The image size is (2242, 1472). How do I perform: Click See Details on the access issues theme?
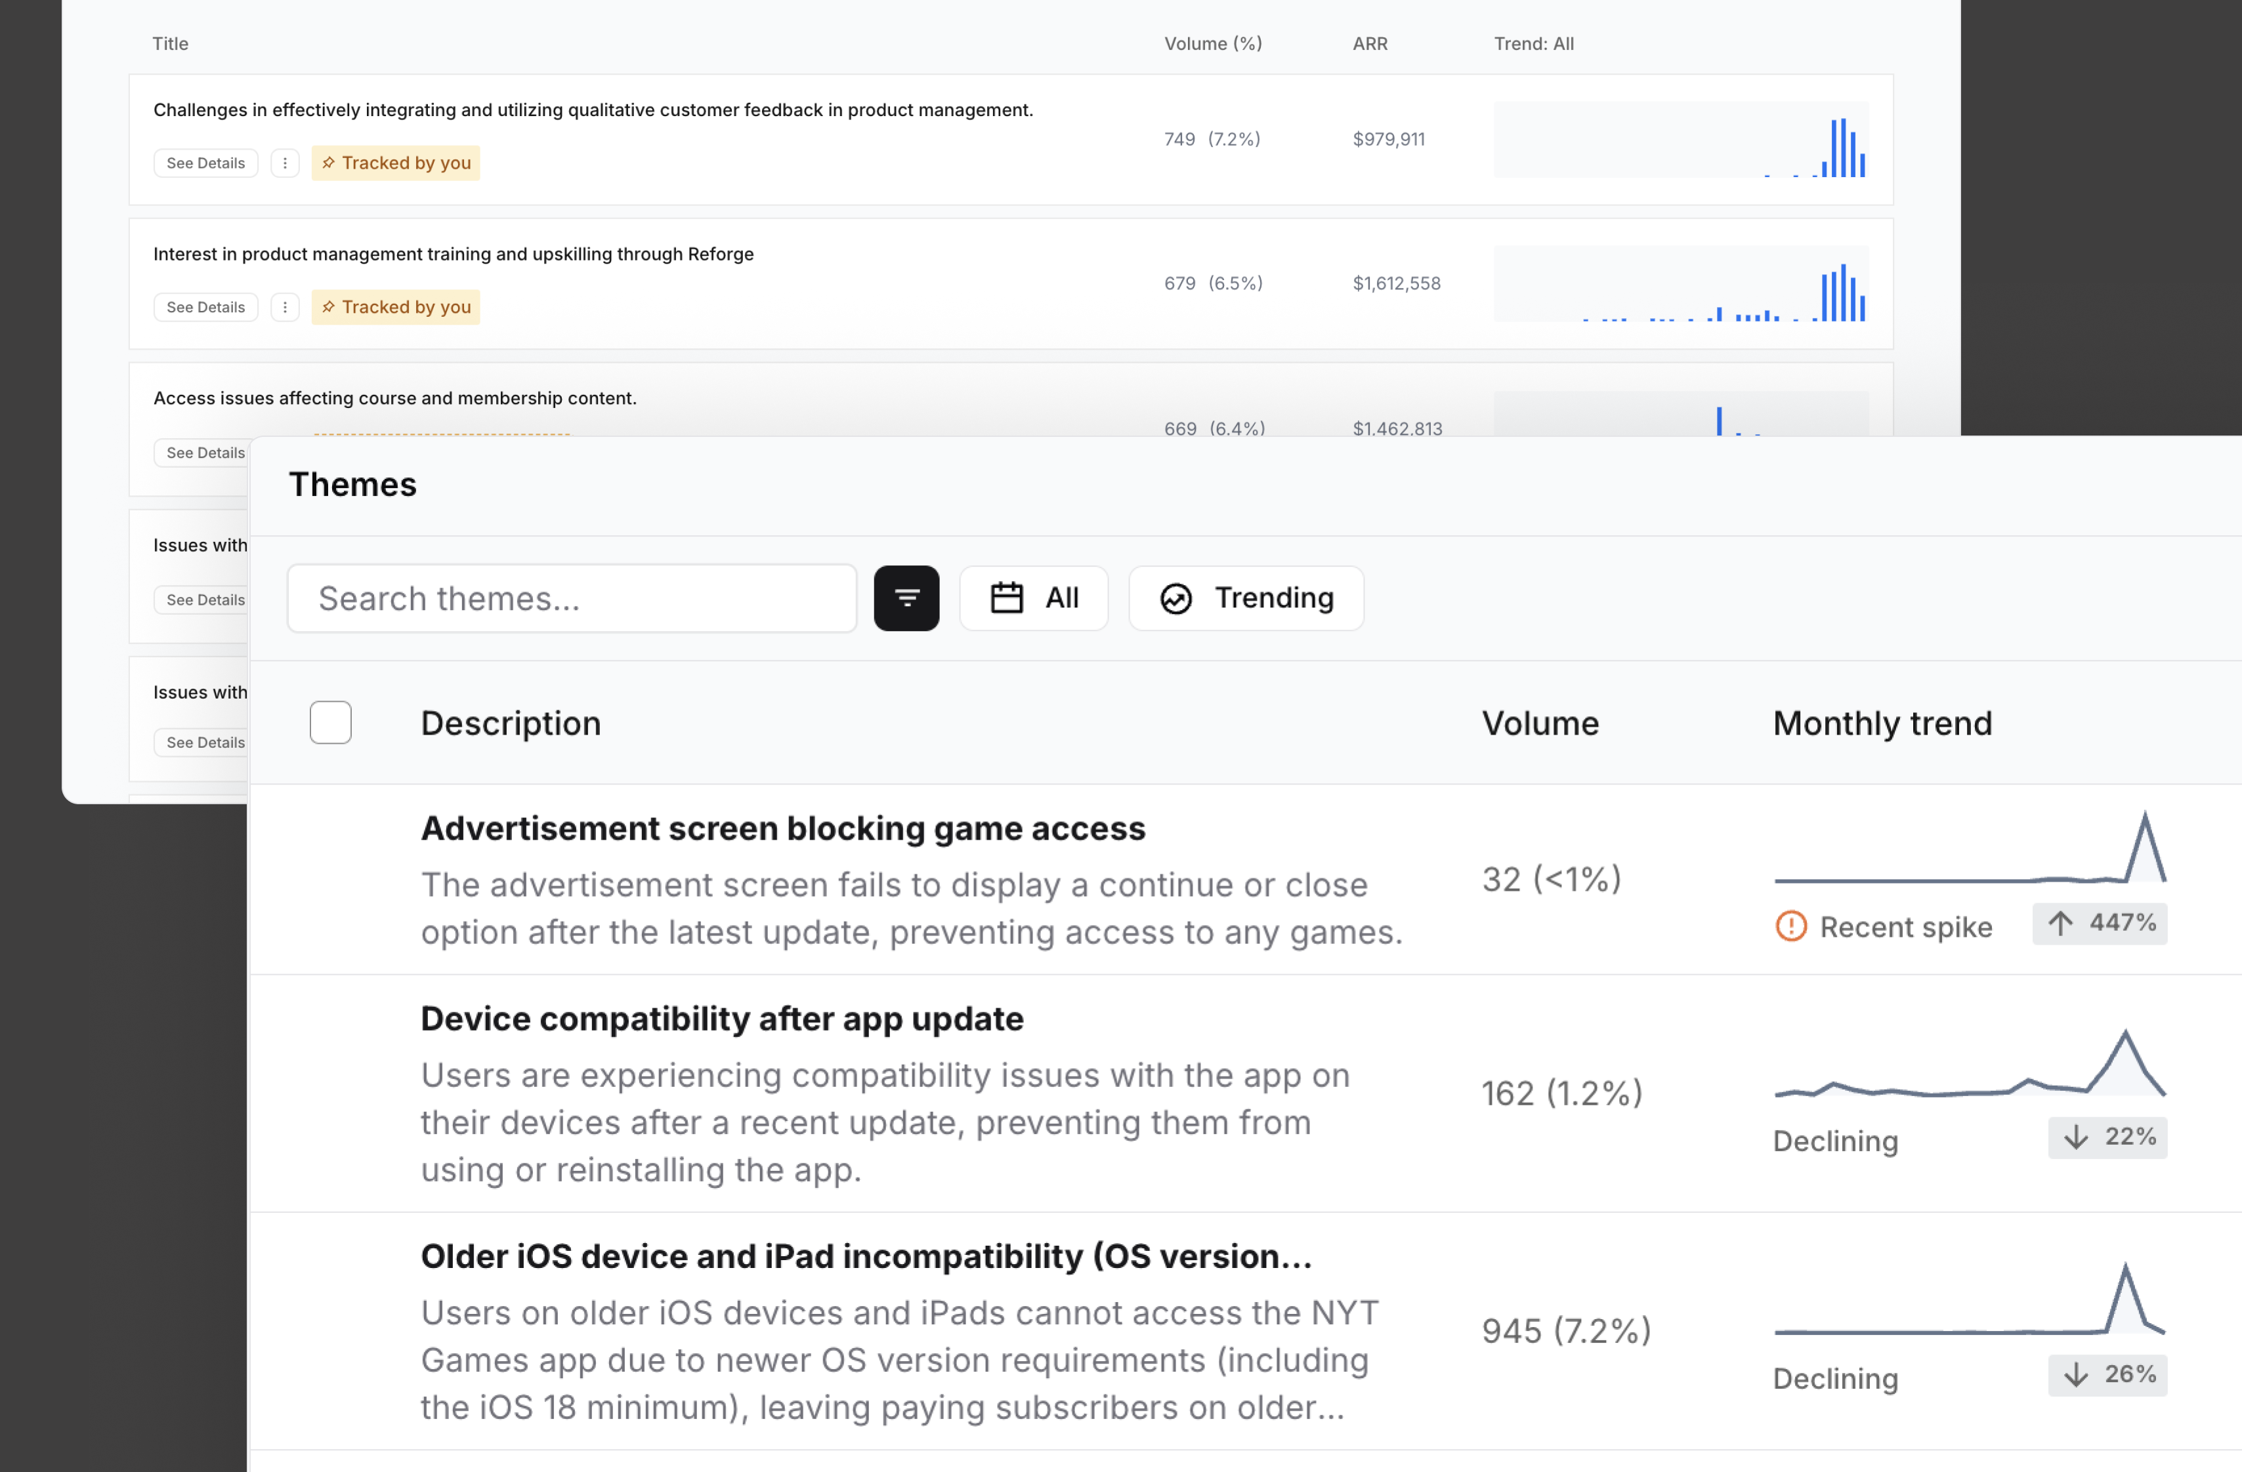click(204, 452)
